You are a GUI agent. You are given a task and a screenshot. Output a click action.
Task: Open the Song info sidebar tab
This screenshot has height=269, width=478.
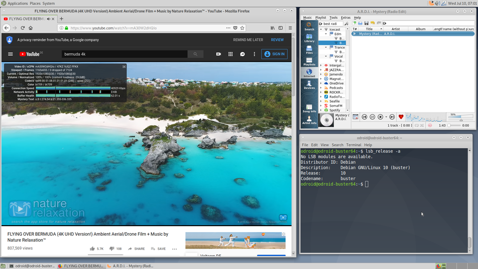(x=309, y=108)
